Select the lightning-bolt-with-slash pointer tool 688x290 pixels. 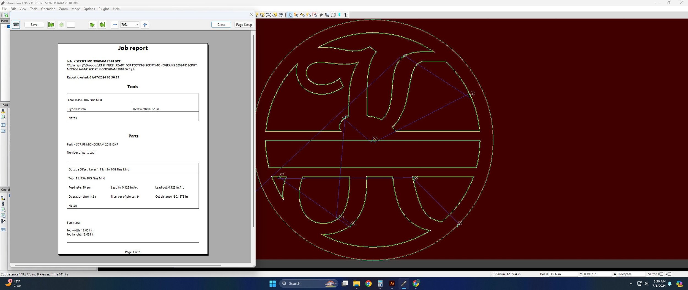(x=302, y=15)
